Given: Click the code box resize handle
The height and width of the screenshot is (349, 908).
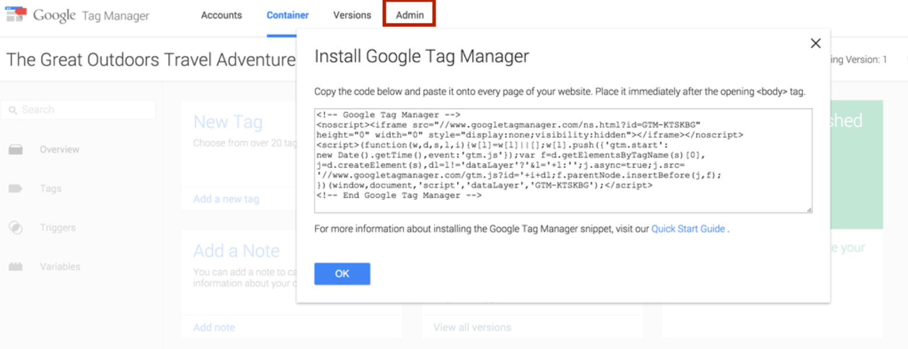Looking at the screenshot, I should click(808, 209).
